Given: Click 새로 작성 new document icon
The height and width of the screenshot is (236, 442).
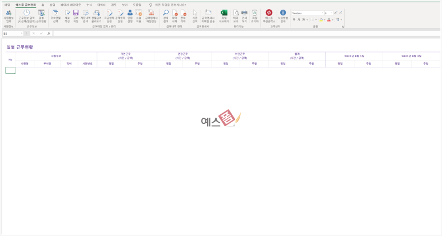Looking at the screenshot, I should coord(67,13).
